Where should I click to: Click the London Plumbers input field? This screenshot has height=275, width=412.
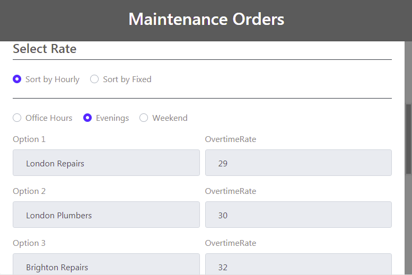(x=106, y=215)
